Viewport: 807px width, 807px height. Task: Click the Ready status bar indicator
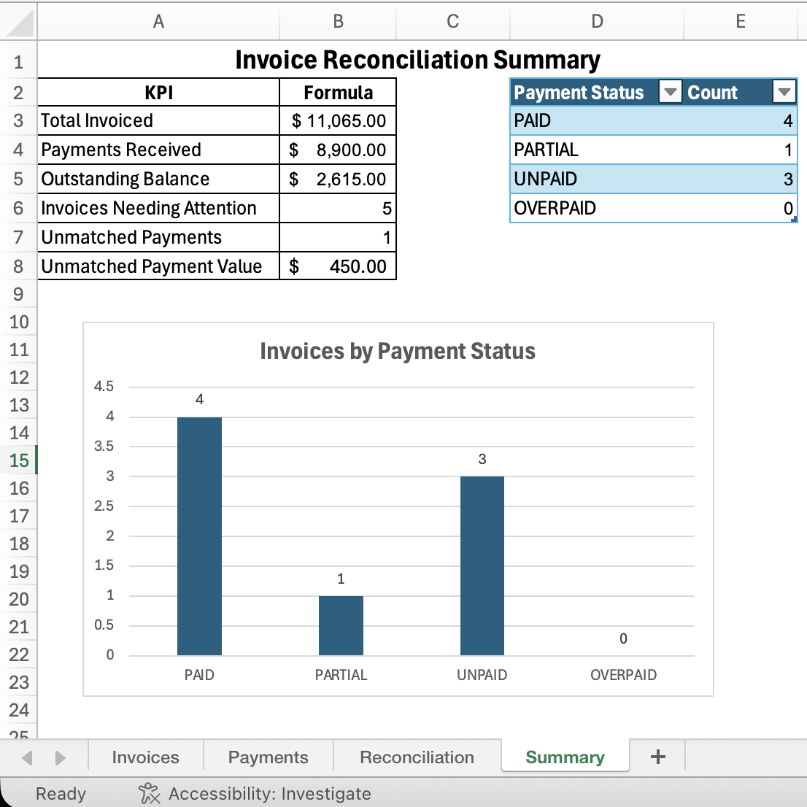[61, 794]
